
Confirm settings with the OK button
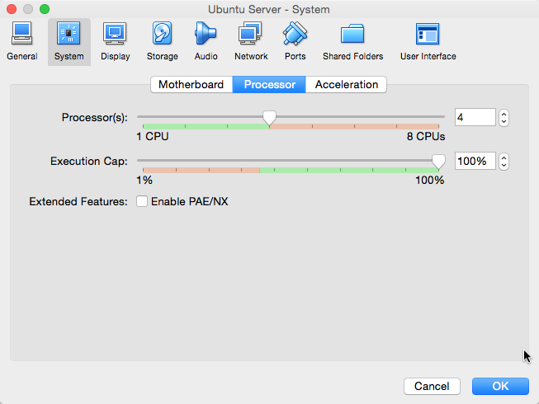point(500,386)
